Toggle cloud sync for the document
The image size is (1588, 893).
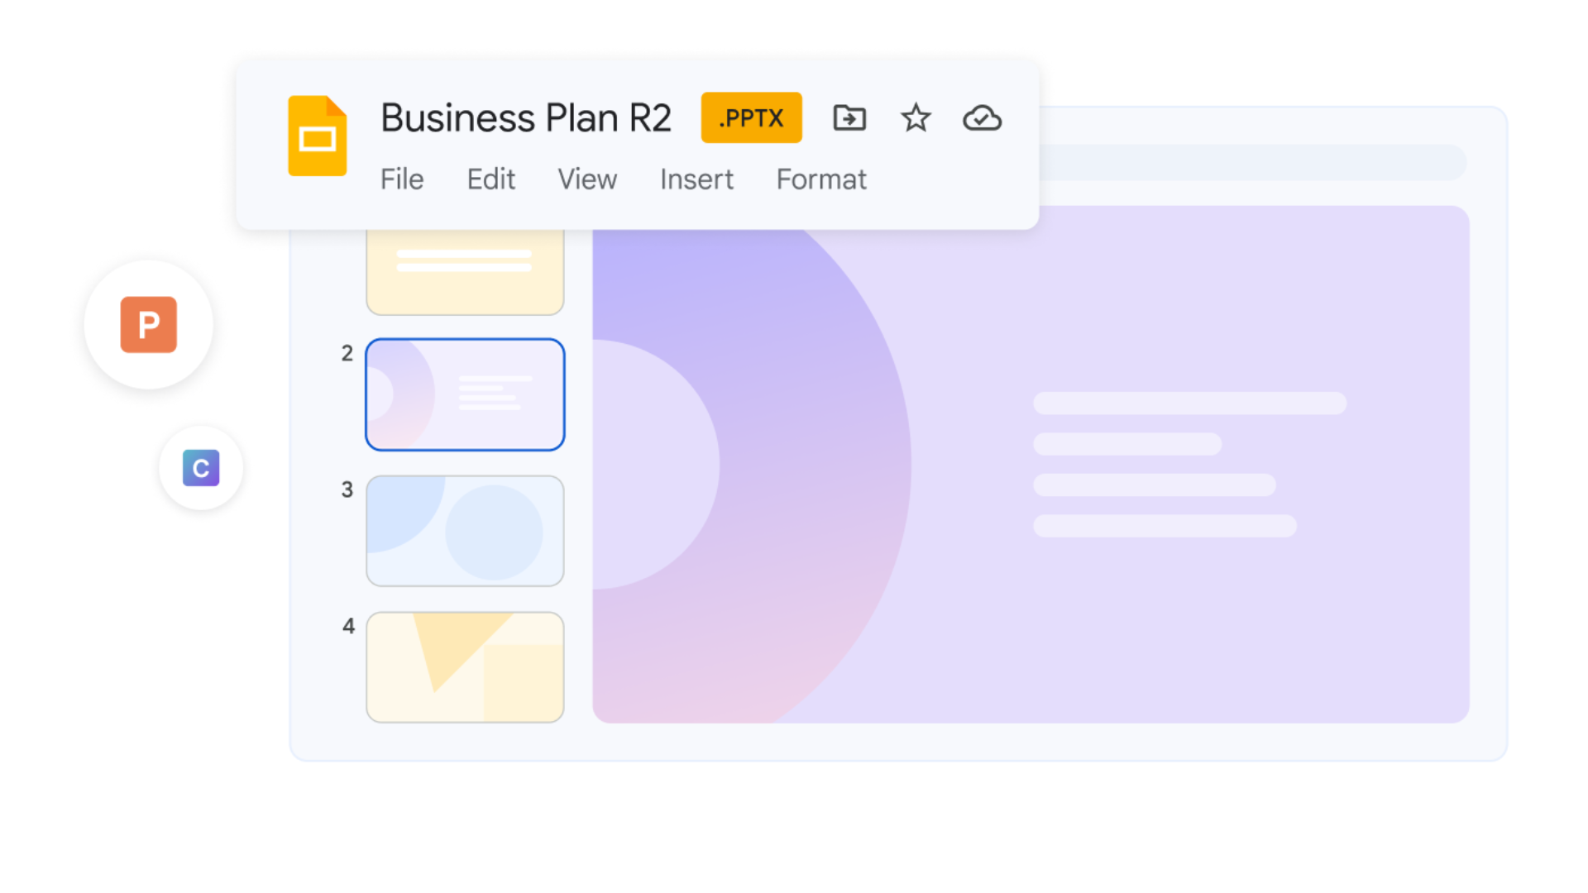[x=981, y=118]
